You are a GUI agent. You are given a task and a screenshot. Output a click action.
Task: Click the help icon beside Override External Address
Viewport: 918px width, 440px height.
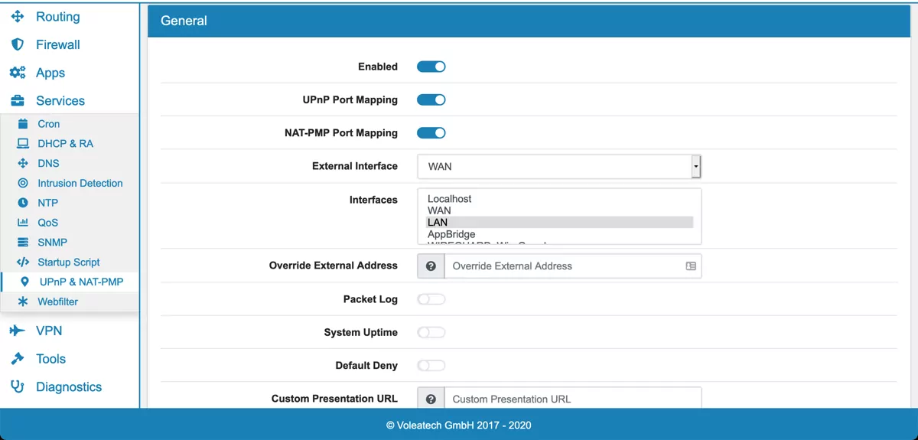[x=431, y=266]
